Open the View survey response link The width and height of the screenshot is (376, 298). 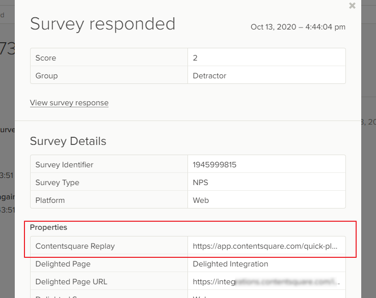pos(69,103)
